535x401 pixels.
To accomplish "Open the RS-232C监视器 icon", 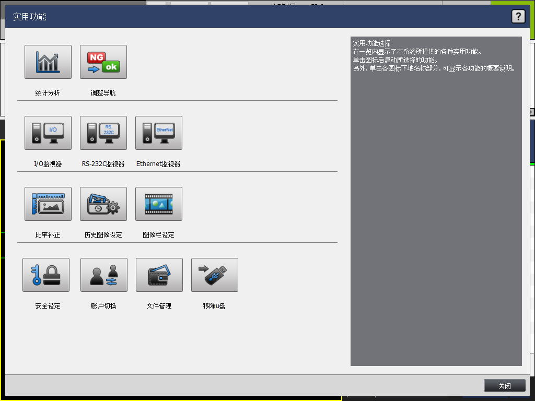I will point(103,133).
